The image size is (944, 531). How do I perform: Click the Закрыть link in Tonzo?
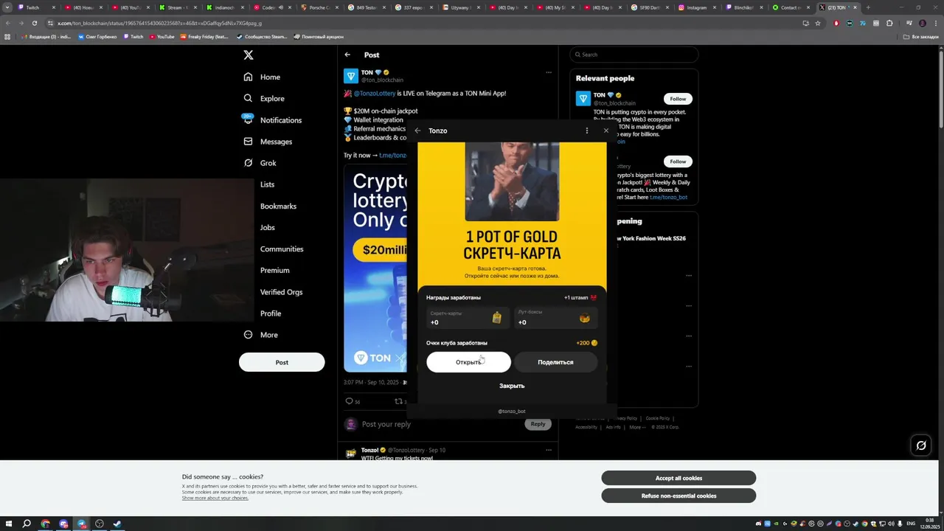512,386
